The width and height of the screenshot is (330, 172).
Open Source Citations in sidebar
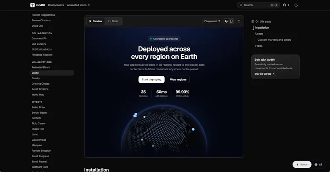41,21
